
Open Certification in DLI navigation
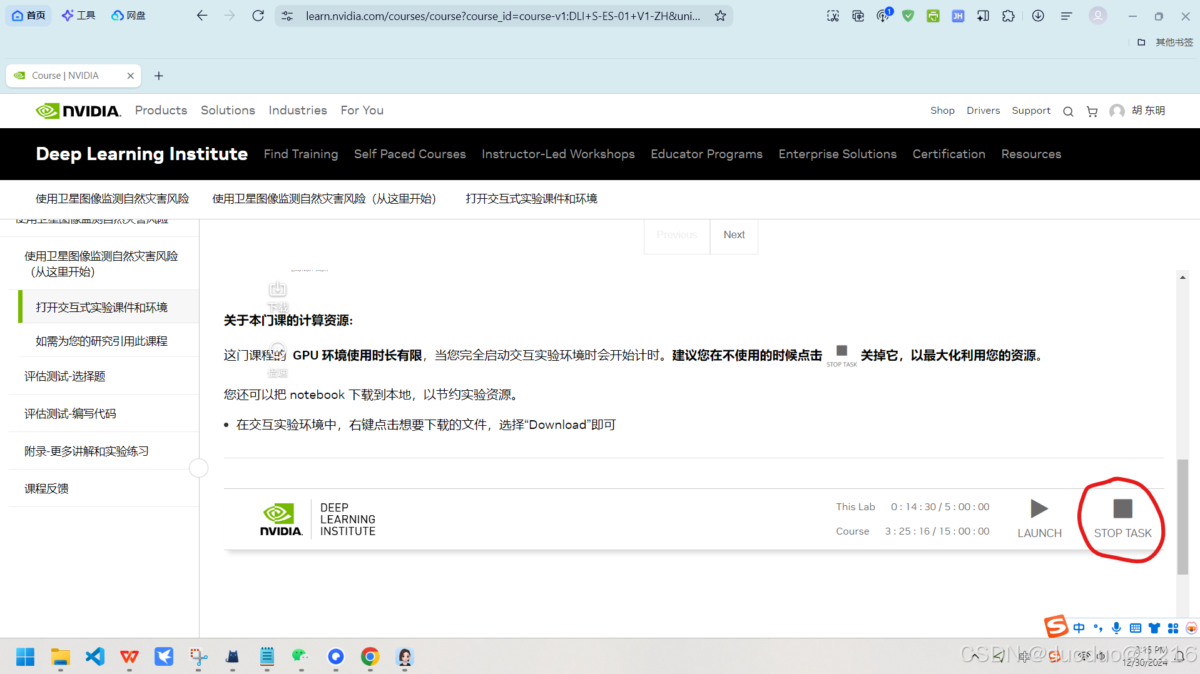pyautogui.click(x=948, y=154)
